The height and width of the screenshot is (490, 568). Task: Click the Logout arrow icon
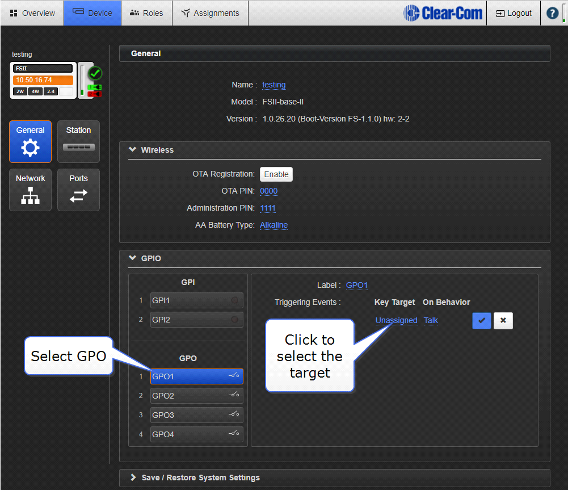(500, 14)
